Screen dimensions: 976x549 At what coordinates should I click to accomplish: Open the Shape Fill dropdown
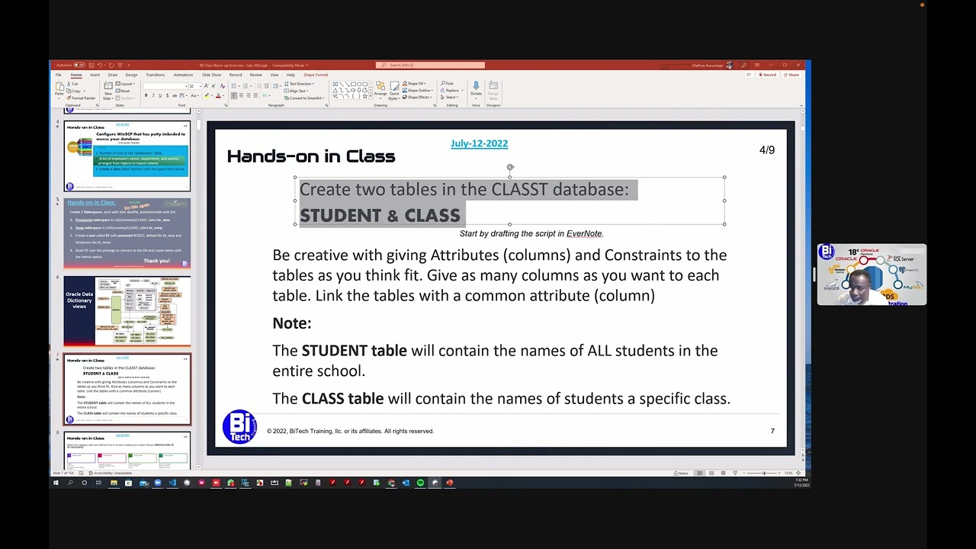[x=414, y=83]
